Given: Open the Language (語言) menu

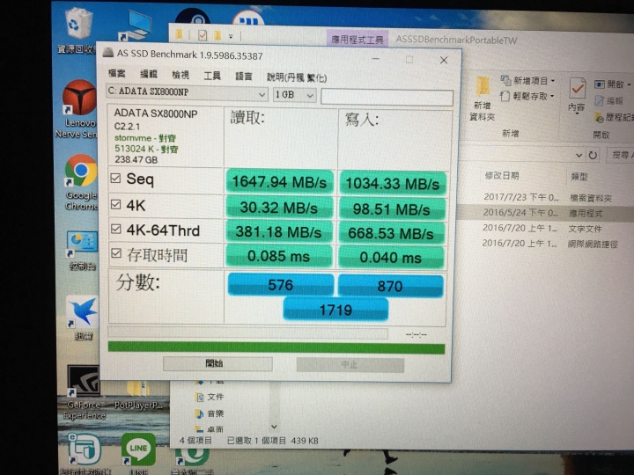Looking at the screenshot, I should point(244,77).
